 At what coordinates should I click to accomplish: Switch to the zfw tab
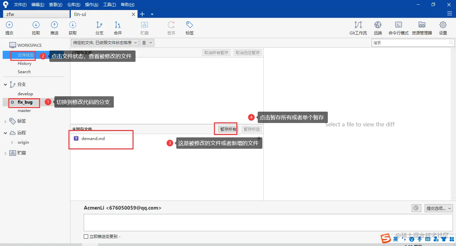[36, 14]
